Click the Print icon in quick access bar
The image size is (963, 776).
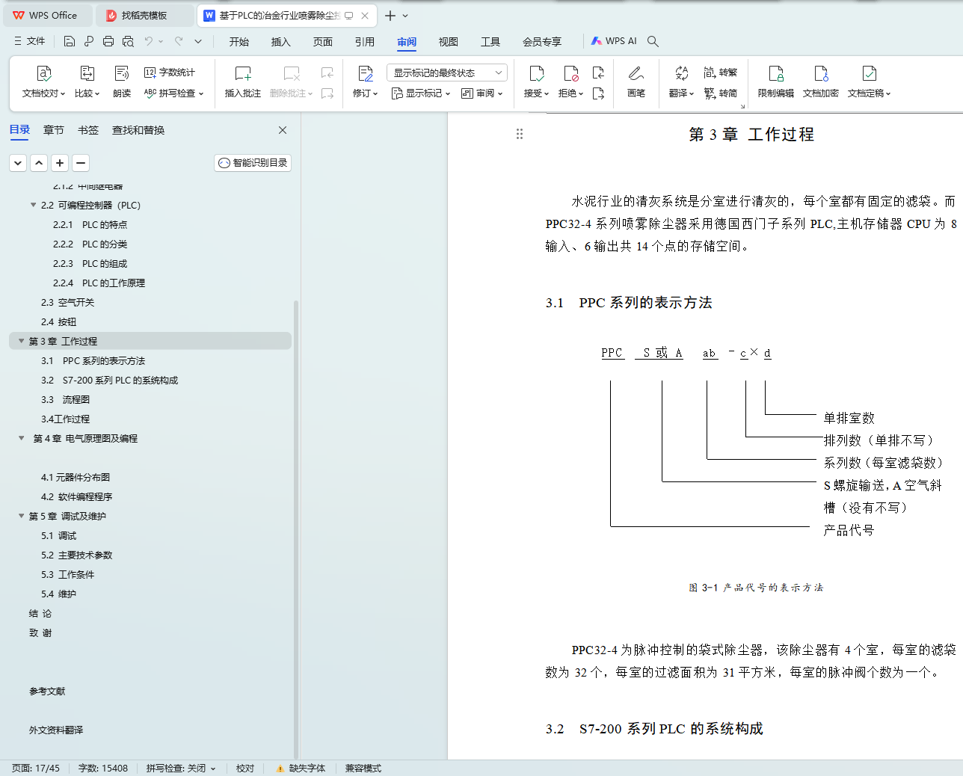tap(108, 41)
